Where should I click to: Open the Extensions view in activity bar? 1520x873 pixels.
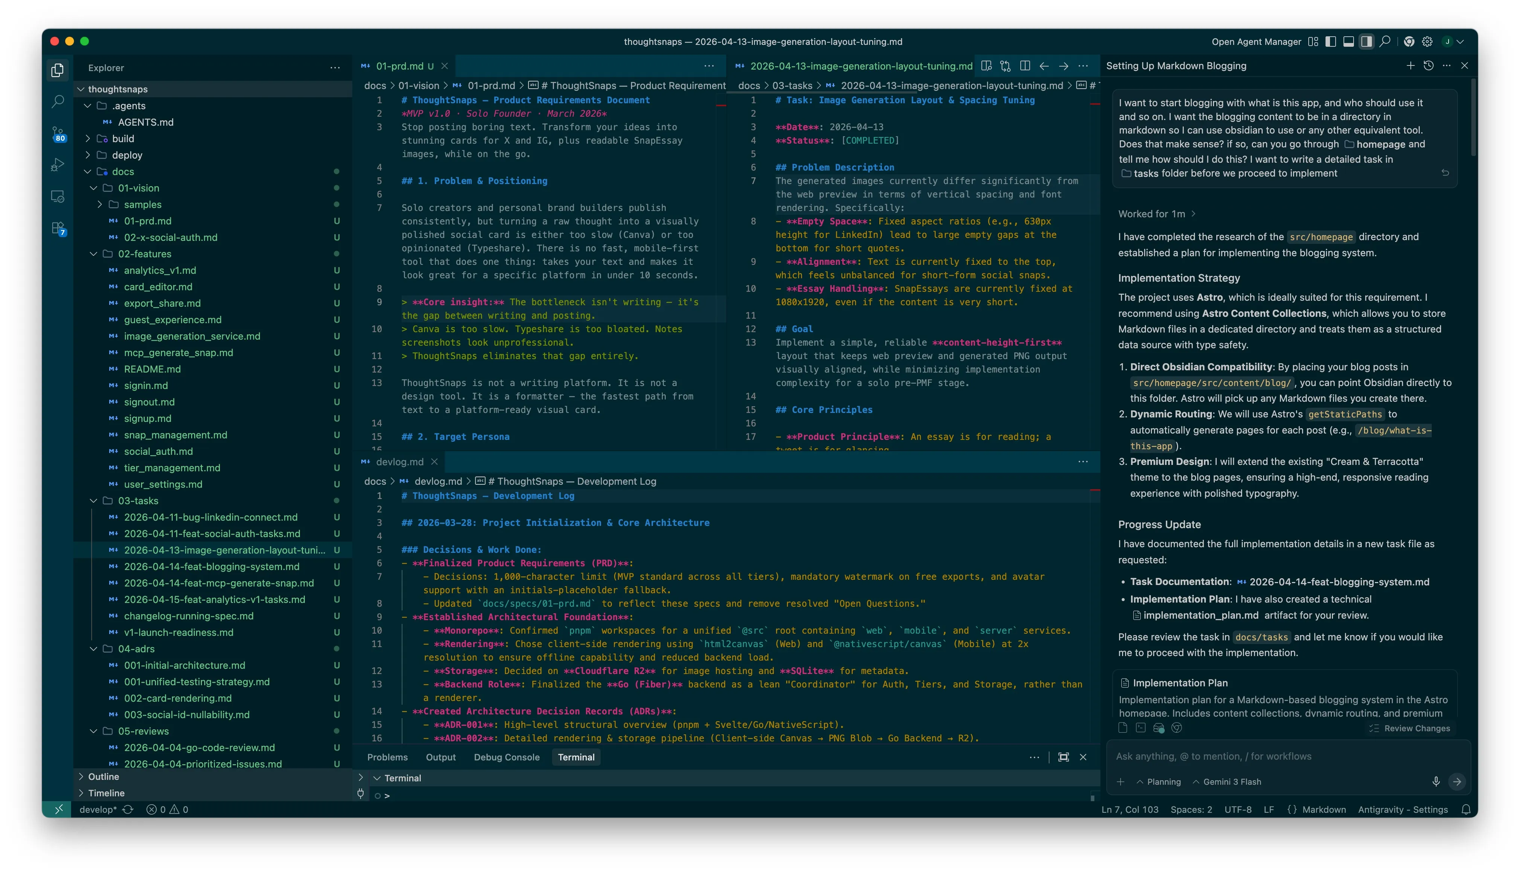click(x=58, y=229)
